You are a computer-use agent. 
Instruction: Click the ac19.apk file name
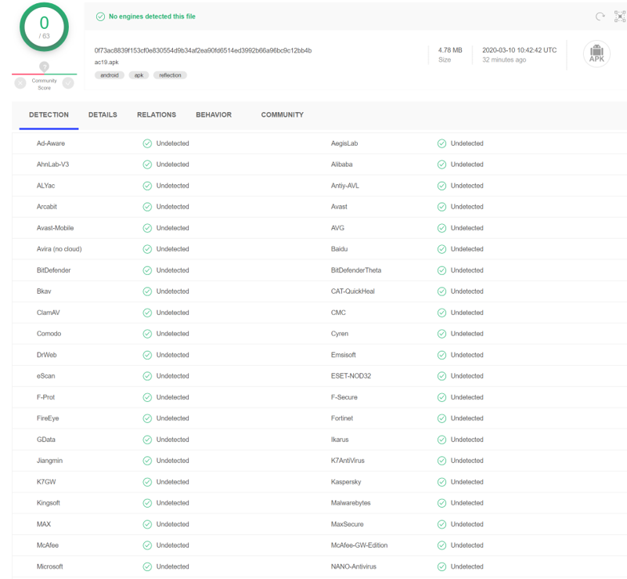point(106,63)
